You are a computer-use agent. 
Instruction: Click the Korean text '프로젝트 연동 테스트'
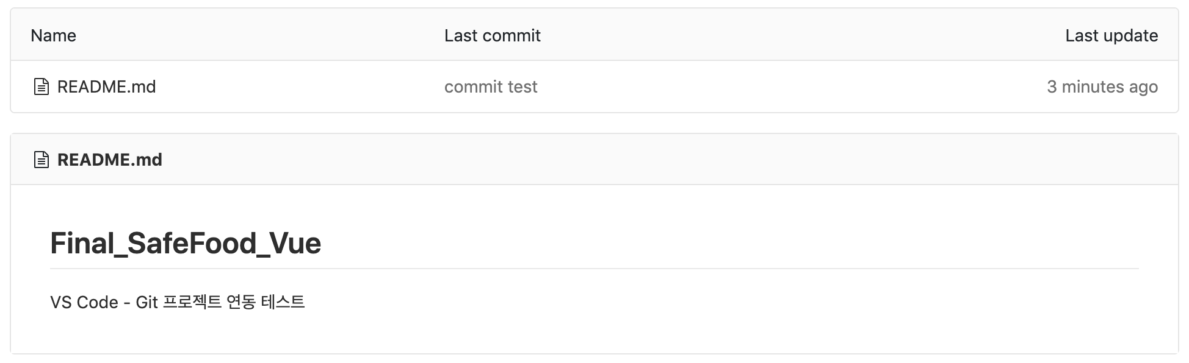(234, 302)
